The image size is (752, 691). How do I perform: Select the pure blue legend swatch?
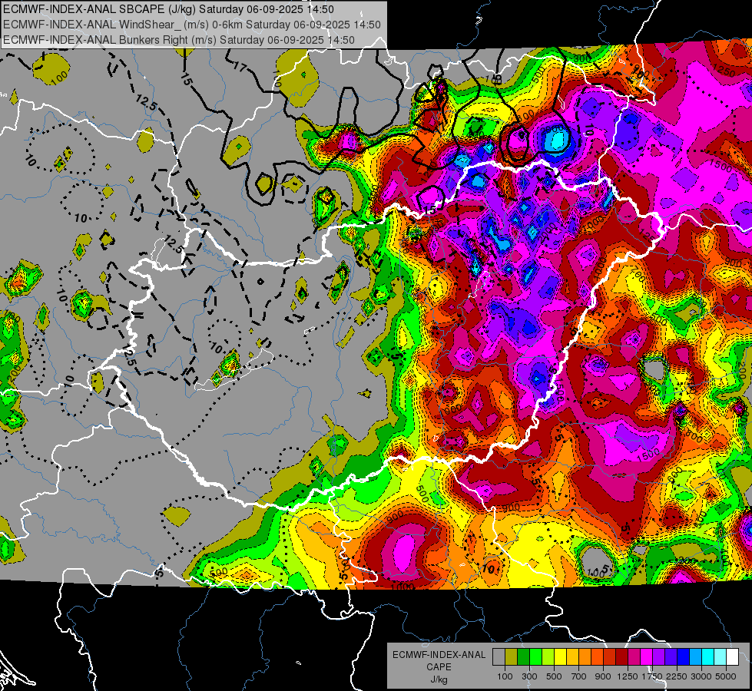click(684, 656)
